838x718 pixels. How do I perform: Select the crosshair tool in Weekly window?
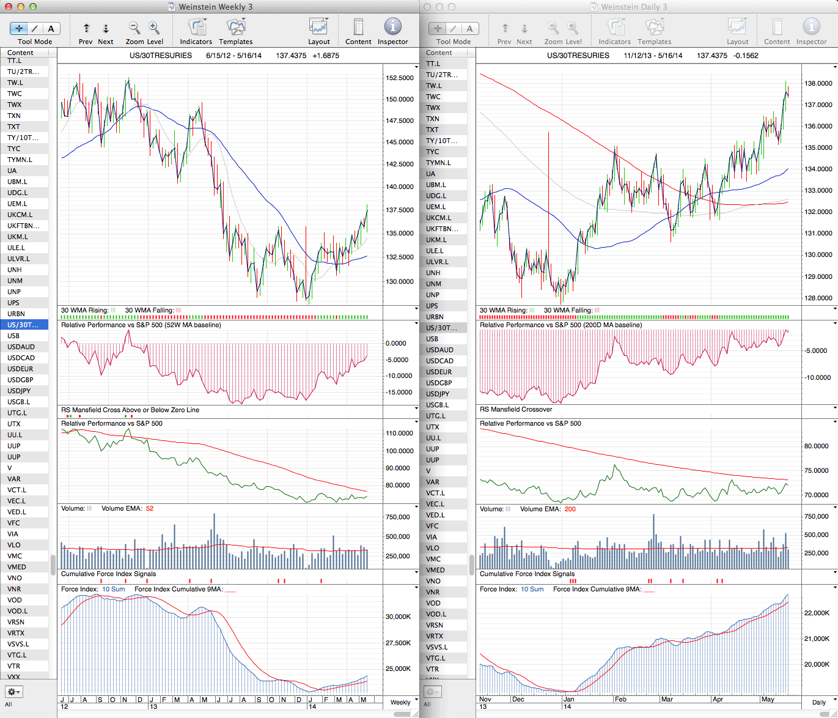(19, 29)
